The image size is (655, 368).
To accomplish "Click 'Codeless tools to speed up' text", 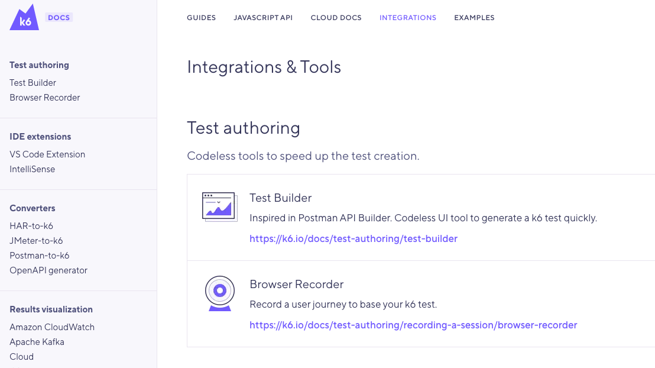I will 303,156.
